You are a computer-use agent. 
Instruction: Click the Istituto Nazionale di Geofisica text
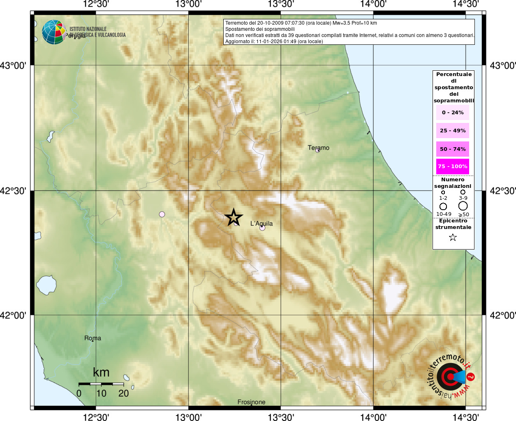(97, 32)
